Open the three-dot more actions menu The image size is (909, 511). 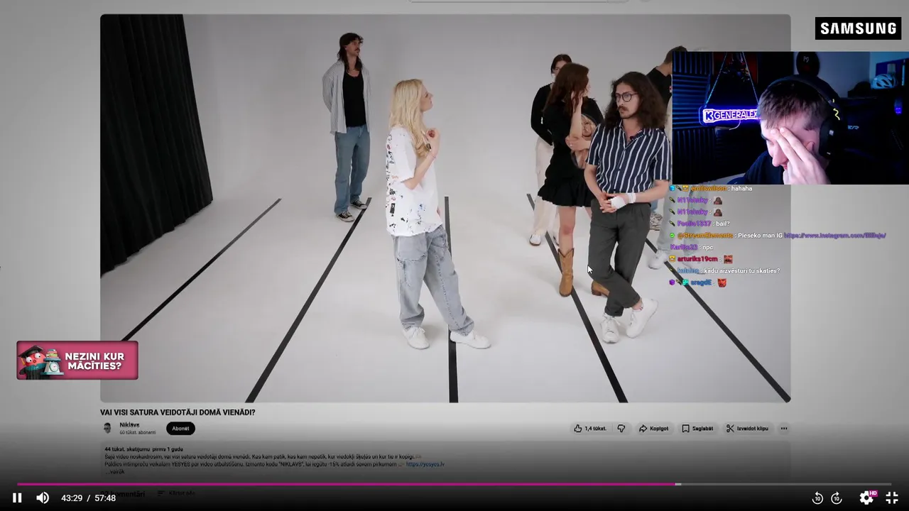tap(784, 429)
